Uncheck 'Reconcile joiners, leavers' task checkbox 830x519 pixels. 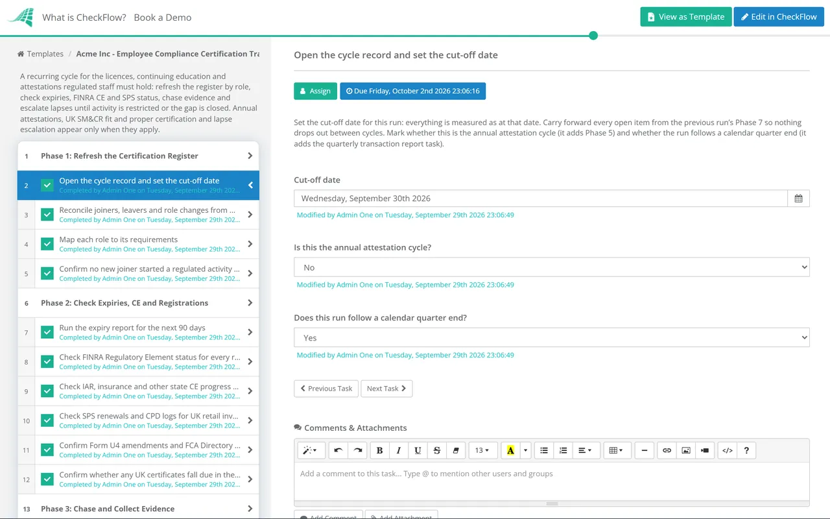[47, 215]
